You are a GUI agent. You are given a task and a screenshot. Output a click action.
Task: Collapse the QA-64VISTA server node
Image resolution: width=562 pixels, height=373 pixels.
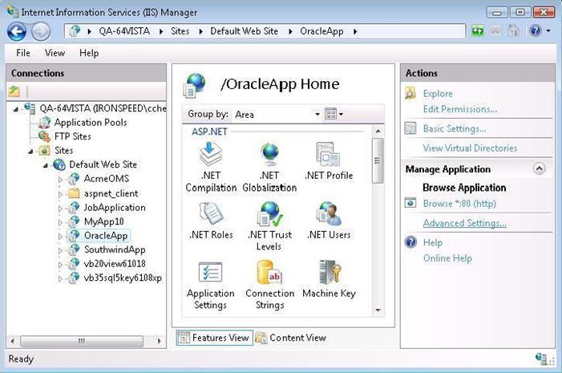click(16, 108)
